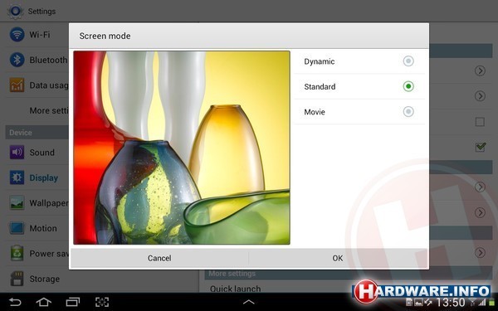Tap the Bluetooth icon in Settings
Image resolution: width=498 pixels, height=311 pixels.
click(x=17, y=60)
